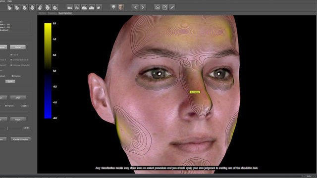The image size is (317, 178).
Task: Select the pen drawing toolbar icon
Action: click(x=172, y=7)
